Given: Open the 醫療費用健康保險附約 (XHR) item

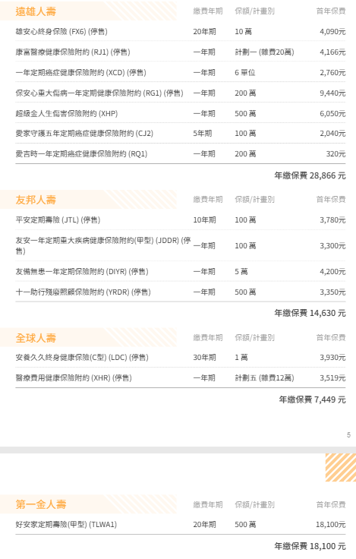Looking at the screenshot, I should click(181, 378).
